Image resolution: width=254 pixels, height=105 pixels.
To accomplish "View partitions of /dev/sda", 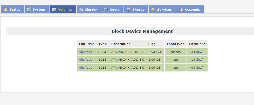I will coord(198,52).
